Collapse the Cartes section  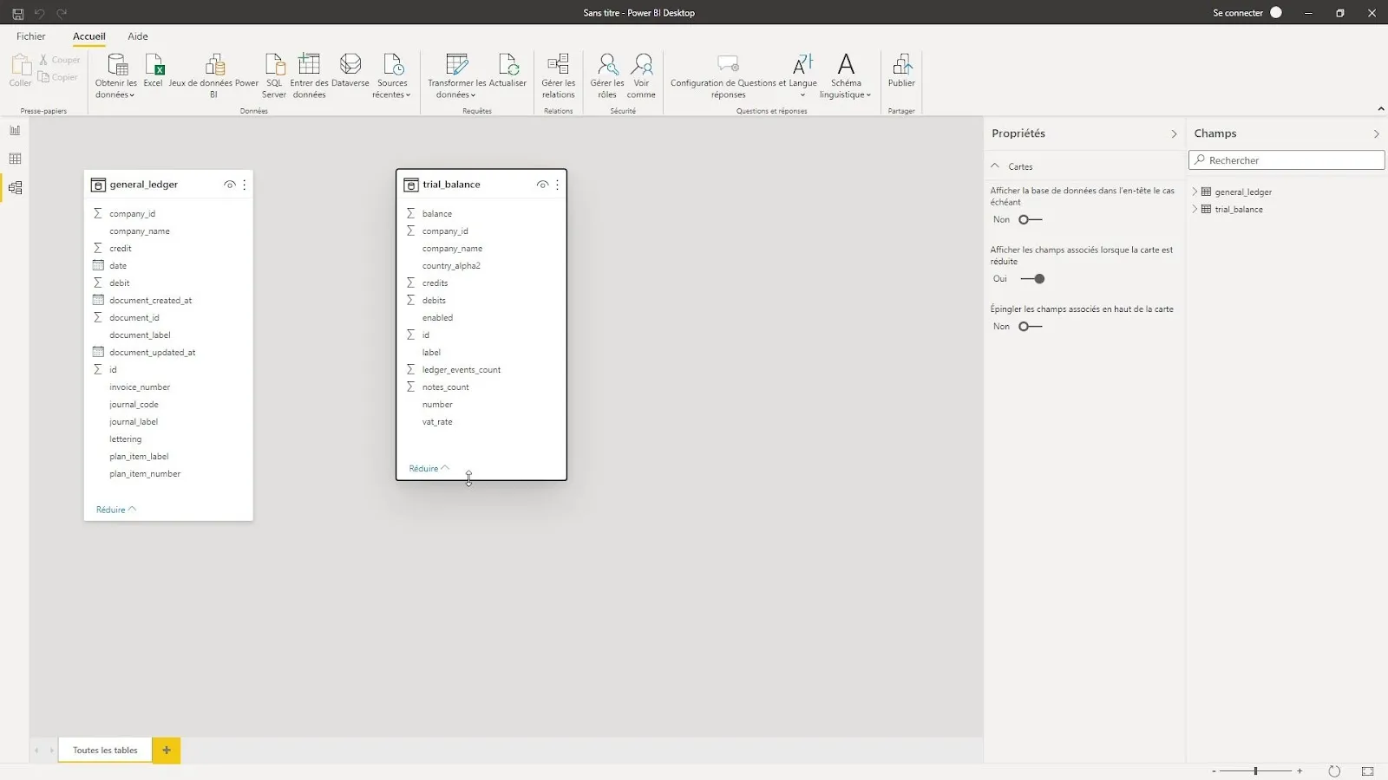click(x=995, y=166)
